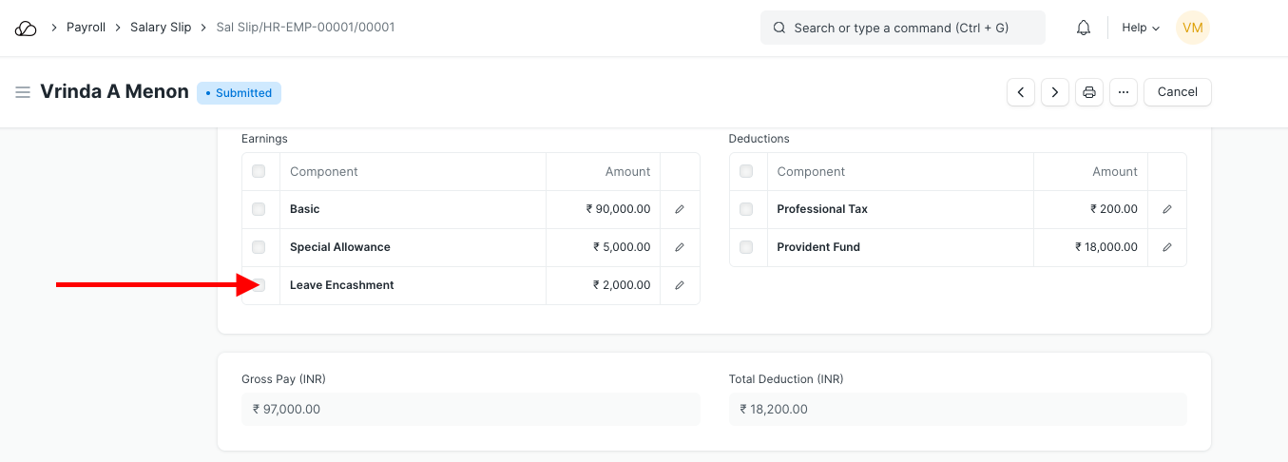Open the VM user avatar menu
1288x462 pixels.
[1192, 29]
